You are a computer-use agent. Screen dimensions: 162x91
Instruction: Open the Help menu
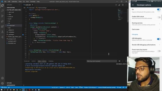point(38,2)
